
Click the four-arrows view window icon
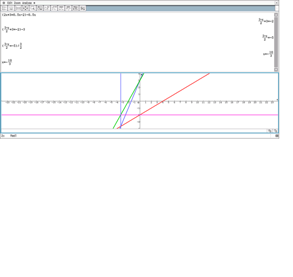(x=25, y=8)
